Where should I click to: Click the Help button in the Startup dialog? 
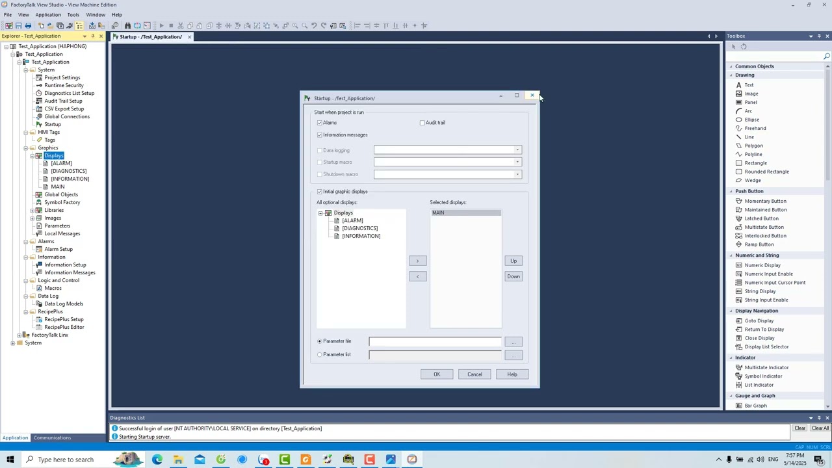click(x=512, y=374)
